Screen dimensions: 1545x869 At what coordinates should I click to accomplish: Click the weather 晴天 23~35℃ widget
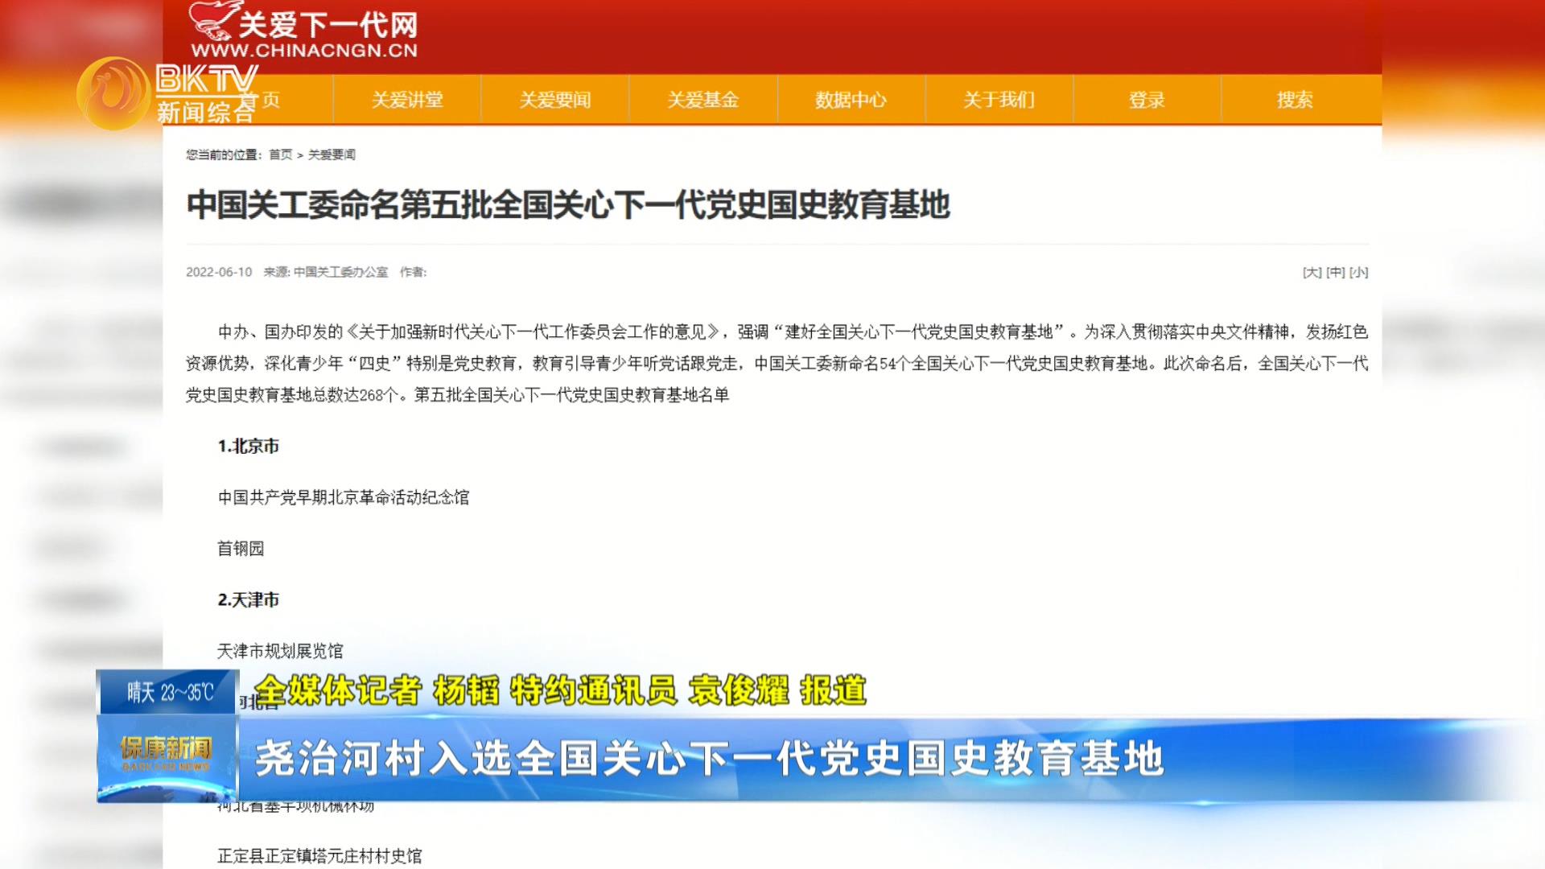tap(169, 692)
